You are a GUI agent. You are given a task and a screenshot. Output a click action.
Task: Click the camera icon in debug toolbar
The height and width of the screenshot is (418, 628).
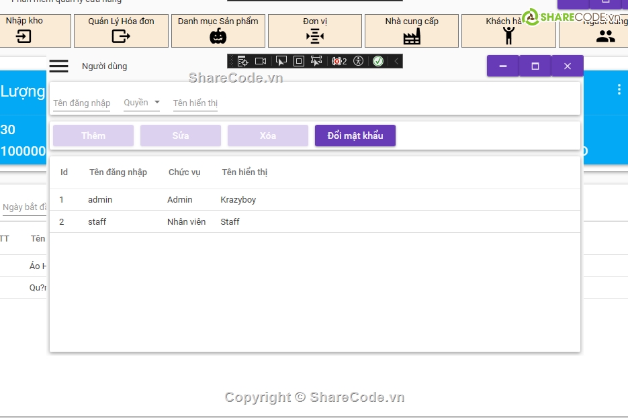point(261,61)
